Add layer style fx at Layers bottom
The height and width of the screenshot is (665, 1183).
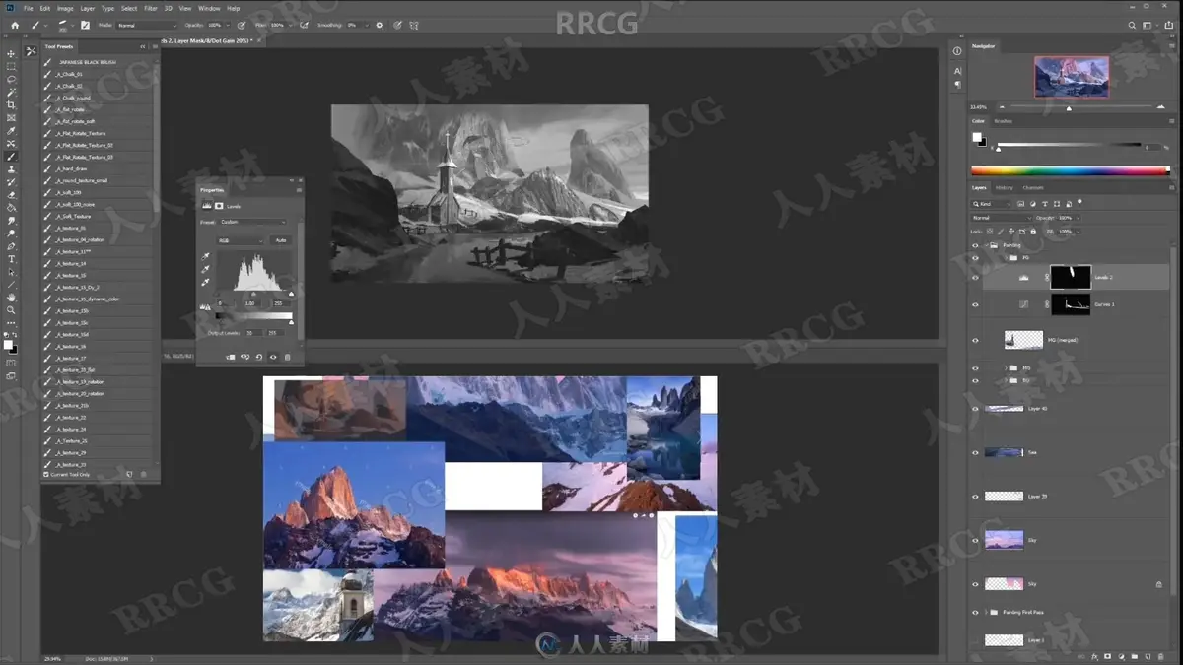tap(1094, 656)
